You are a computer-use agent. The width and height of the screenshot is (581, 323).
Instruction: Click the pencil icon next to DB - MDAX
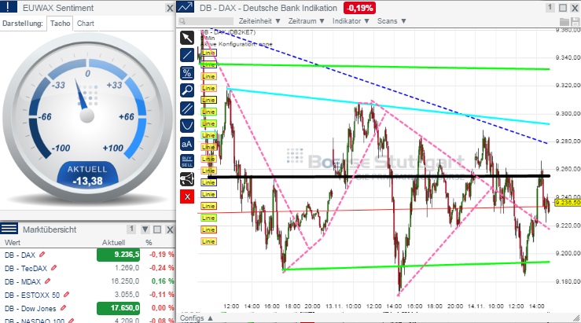tap(47, 281)
